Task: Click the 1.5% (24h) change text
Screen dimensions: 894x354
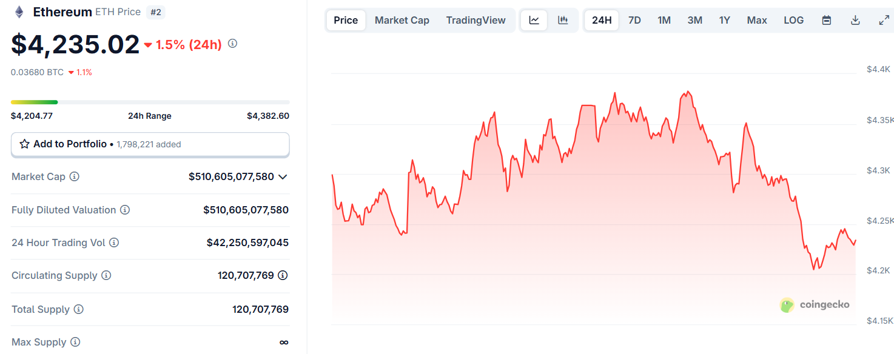Action: pyautogui.click(x=189, y=44)
